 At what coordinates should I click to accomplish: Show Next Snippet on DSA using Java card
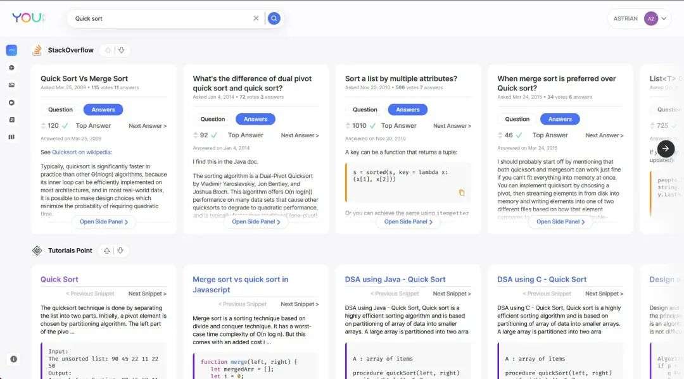tap(452, 294)
